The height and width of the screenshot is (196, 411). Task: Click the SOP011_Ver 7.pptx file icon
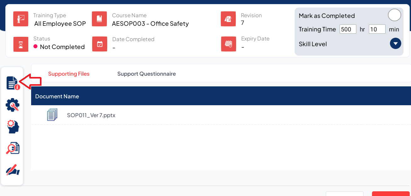pos(52,115)
